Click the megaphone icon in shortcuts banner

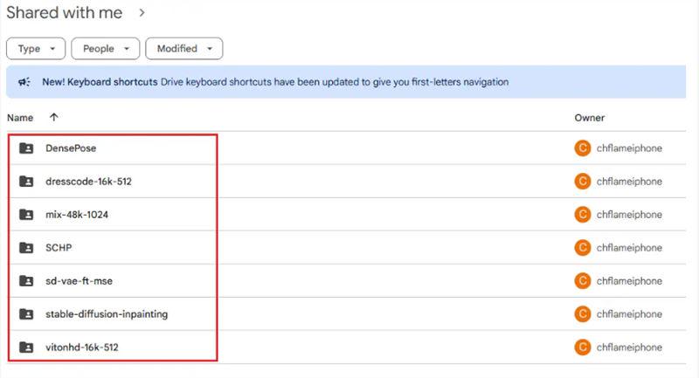pyautogui.click(x=24, y=82)
